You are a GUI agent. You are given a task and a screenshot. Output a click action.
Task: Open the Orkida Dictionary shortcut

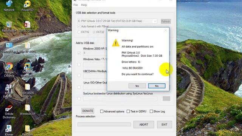(x=9, y=112)
